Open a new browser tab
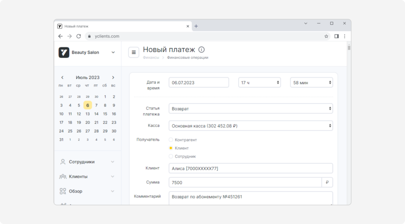 [x=196, y=26]
